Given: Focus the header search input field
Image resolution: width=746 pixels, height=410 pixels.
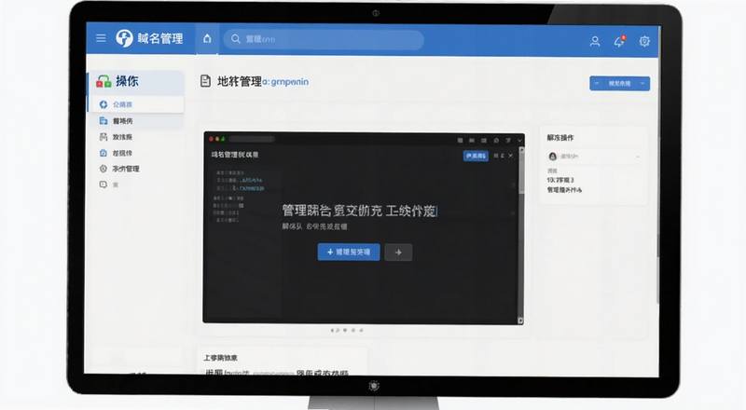Looking at the screenshot, I should pos(324,39).
